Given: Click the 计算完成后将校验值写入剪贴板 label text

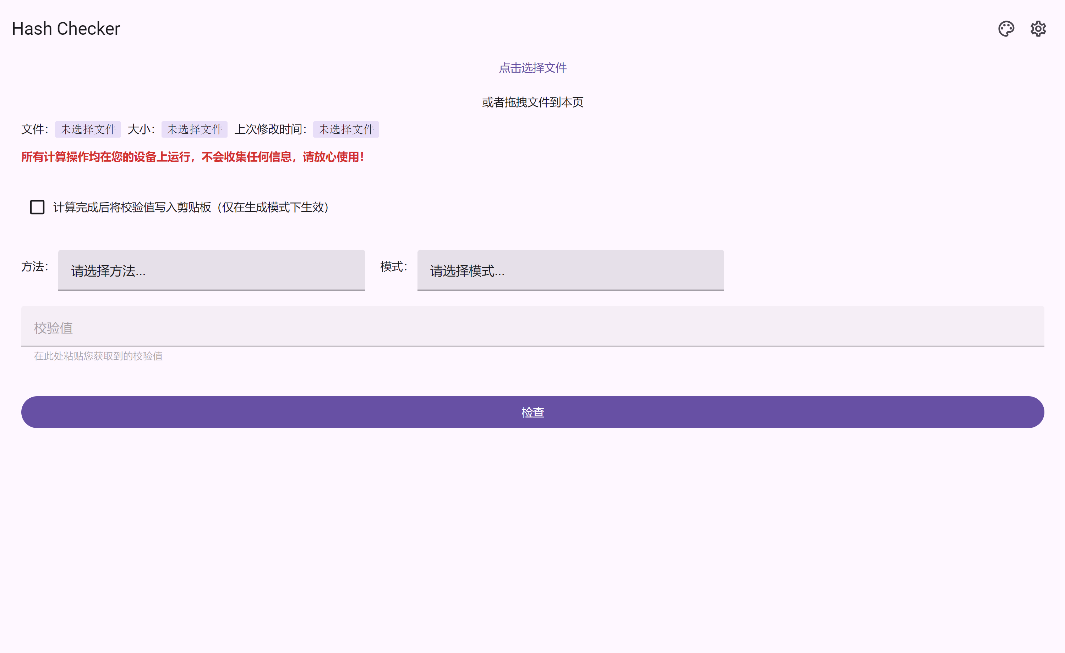Looking at the screenshot, I should tap(191, 207).
